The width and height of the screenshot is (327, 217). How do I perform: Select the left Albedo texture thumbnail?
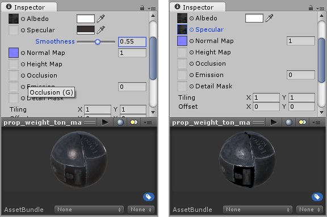pos(14,19)
